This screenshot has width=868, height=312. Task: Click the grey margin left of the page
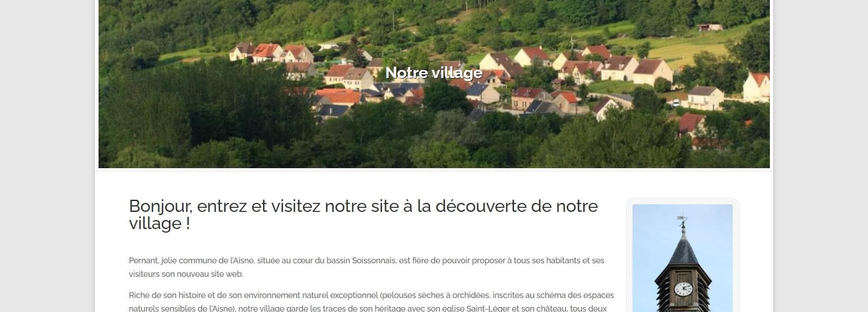tap(47, 156)
